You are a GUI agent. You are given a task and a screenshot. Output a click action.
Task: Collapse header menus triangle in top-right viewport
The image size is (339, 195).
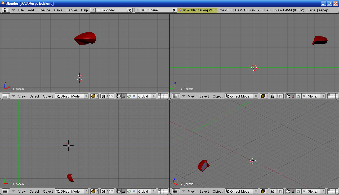coord(184,96)
